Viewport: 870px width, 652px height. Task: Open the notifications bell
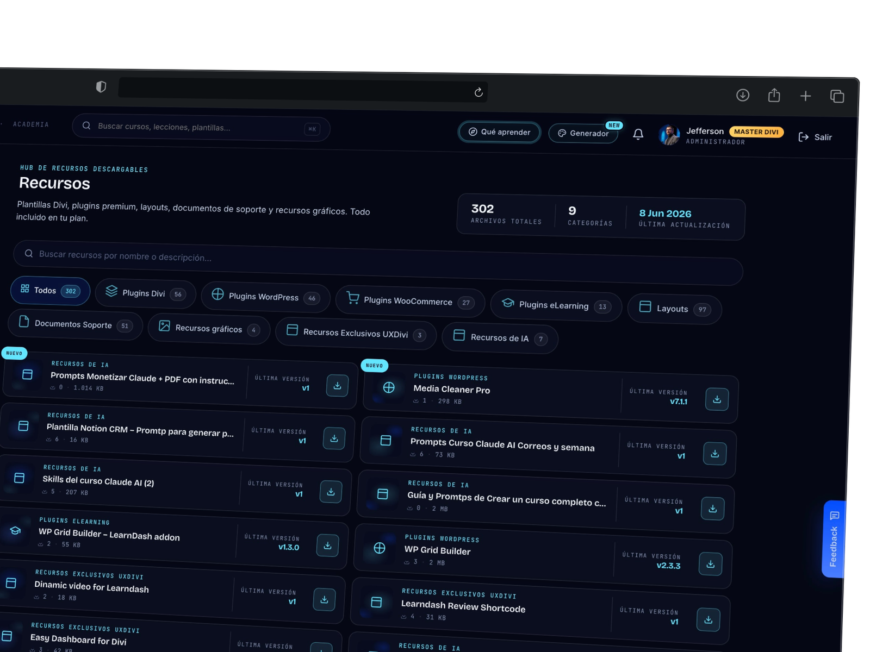(x=638, y=134)
